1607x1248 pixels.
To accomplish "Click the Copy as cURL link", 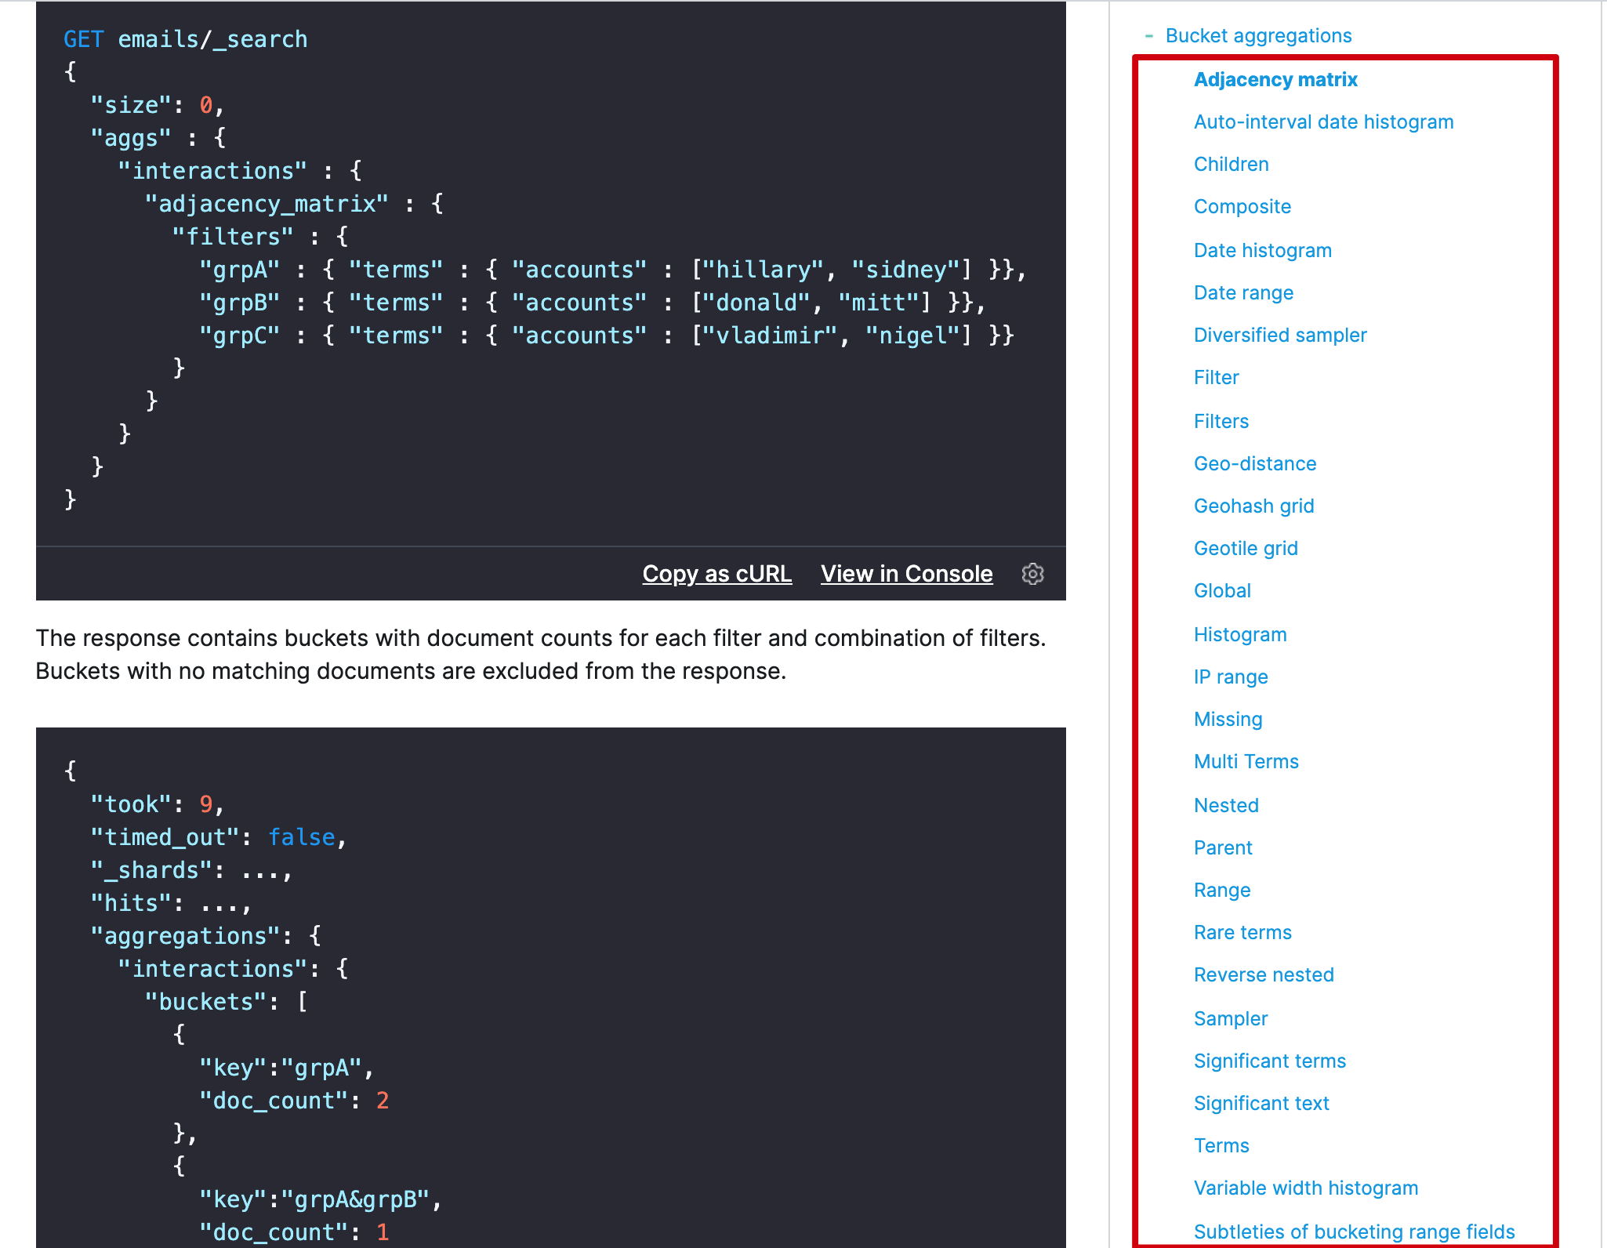I will 716,574.
